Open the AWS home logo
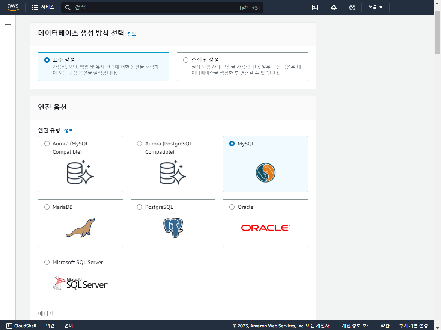This screenshot has height=330, width=441. (x=13, y=7)
